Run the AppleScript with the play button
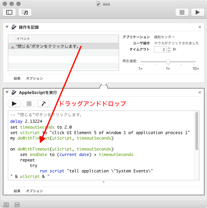 click(x=14, y=103)
